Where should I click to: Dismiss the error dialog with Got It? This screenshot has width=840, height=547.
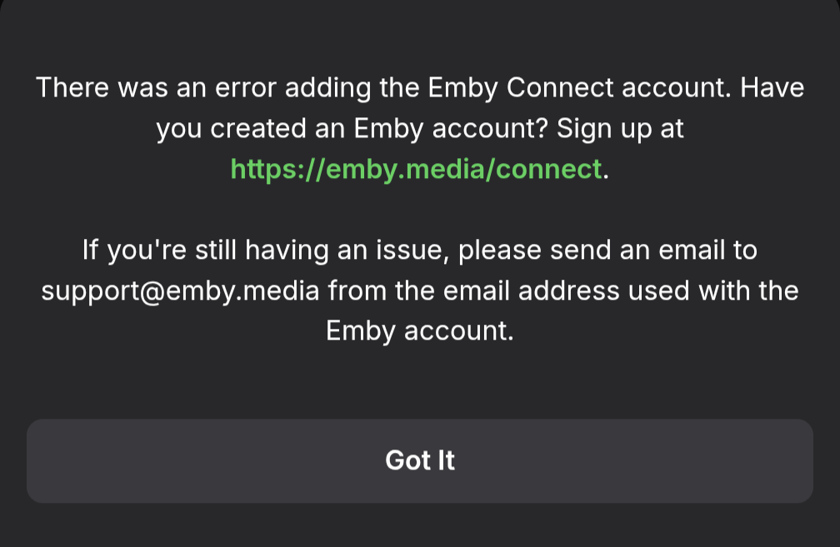(419, 460)
